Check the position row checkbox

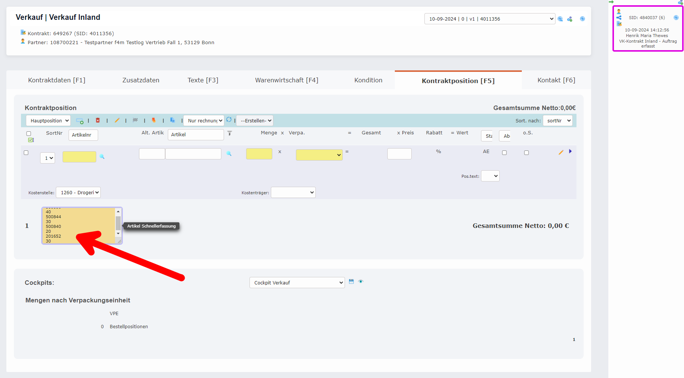pyautogui.click(x=26, y=153)
